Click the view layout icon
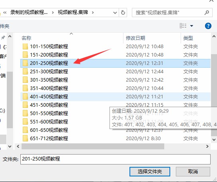This screenshot has width=217, height=182. pyautogui.click(x=183, y=26)
